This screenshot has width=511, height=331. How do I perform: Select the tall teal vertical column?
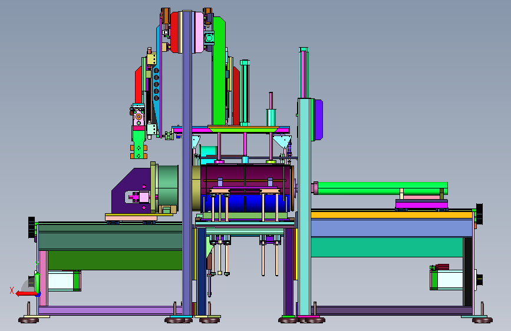(x=304, y=207)
